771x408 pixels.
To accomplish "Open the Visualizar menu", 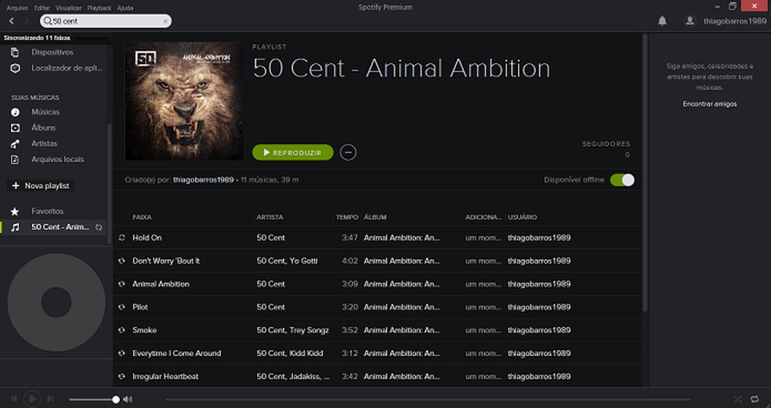I will click(x=68, y=8).
